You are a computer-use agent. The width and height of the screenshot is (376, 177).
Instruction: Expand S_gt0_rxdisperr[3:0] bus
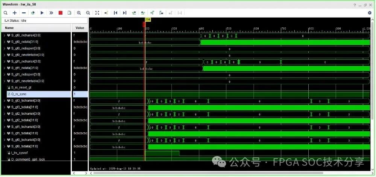[4, 48]
